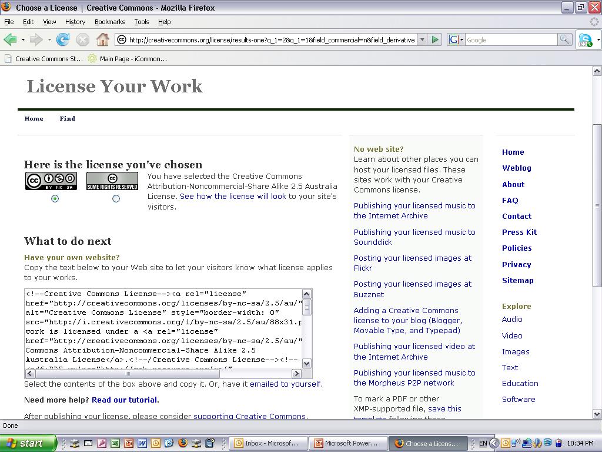602x452 pixels.
Task: Reload the page with the Reload icon
Action: pyautogui.click(x=62, y=39)
